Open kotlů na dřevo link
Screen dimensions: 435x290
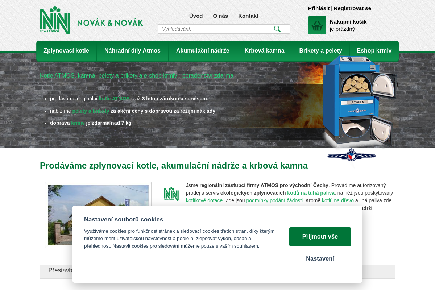(338, 200)
